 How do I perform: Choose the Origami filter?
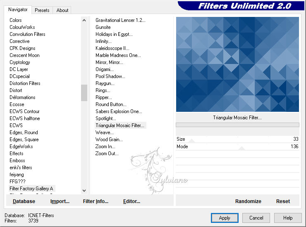[x=104, y=69]
